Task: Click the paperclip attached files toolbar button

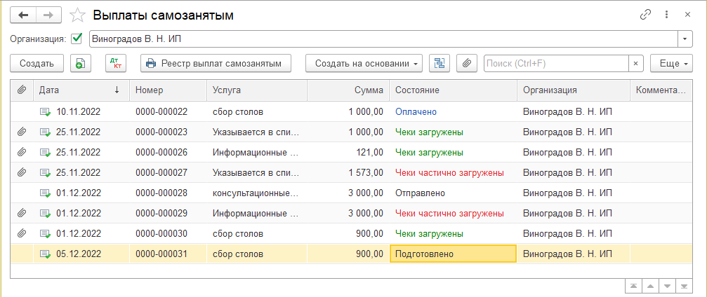Action: (467, 64)
